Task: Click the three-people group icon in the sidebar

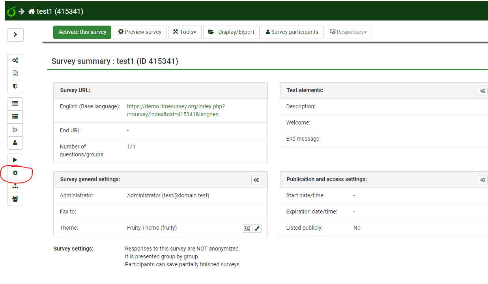Action: coord(15,199)
